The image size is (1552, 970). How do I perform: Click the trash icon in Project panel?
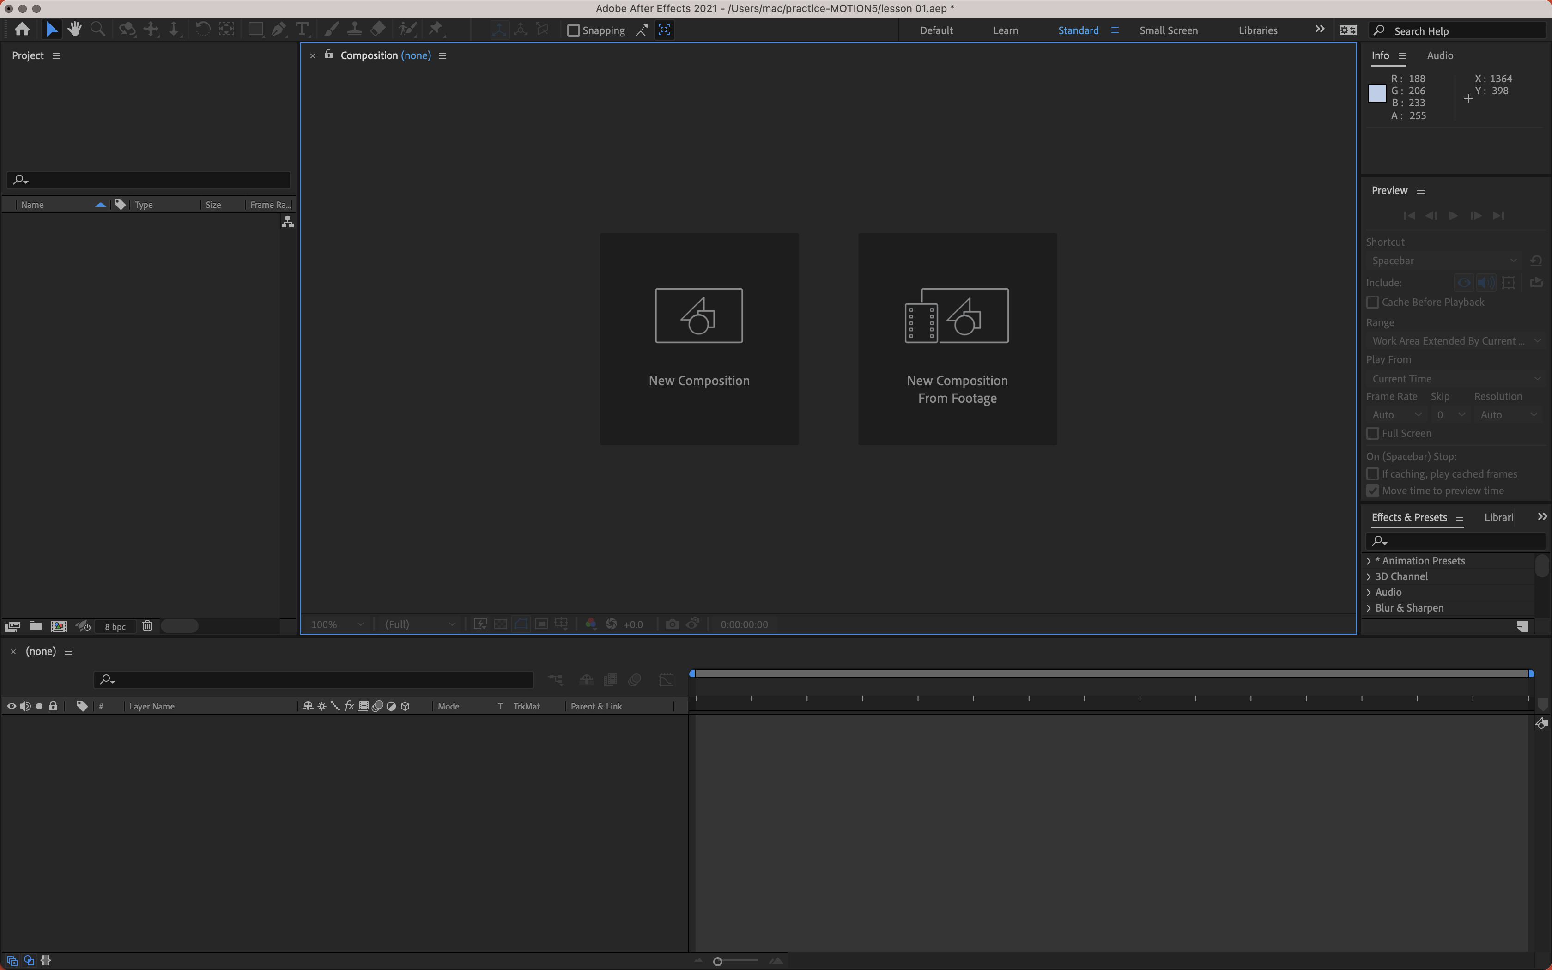tap(147, 626)
